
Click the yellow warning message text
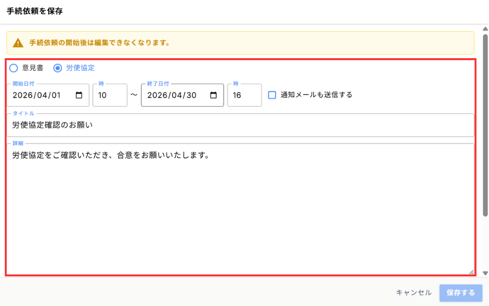pyautogui.click(x=99, y=43)
